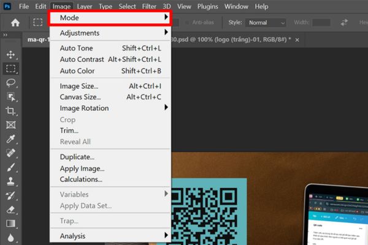The height and width of the screenshot is (245, 368).
Task: Choose Auto Contrast
Action: tap(110, 59)
